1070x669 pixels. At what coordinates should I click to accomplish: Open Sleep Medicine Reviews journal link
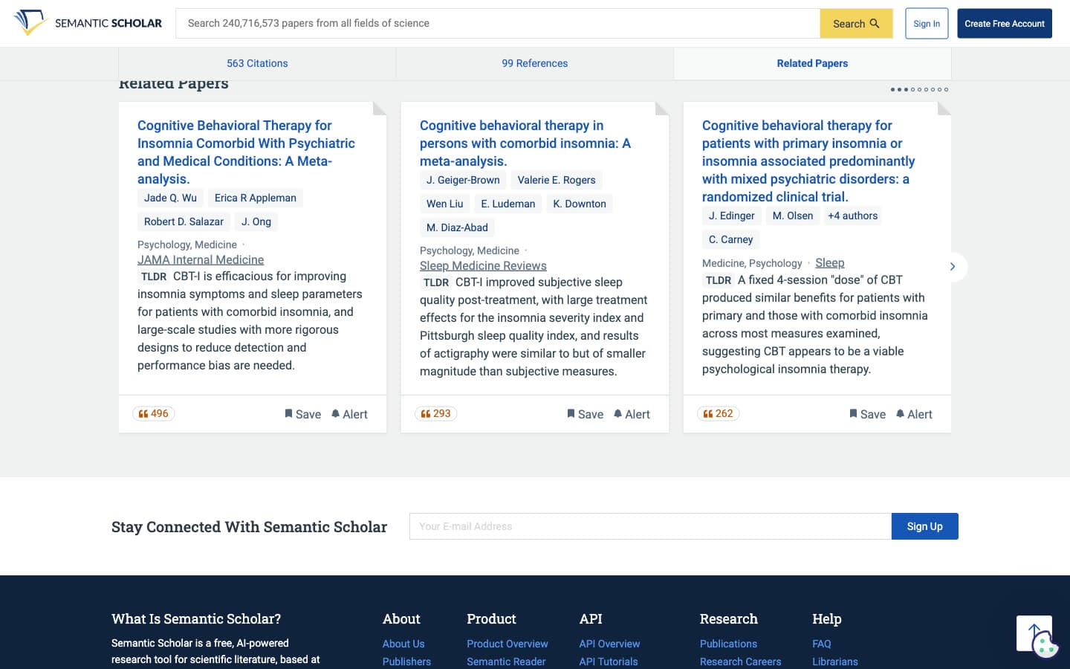coord(483,265)
